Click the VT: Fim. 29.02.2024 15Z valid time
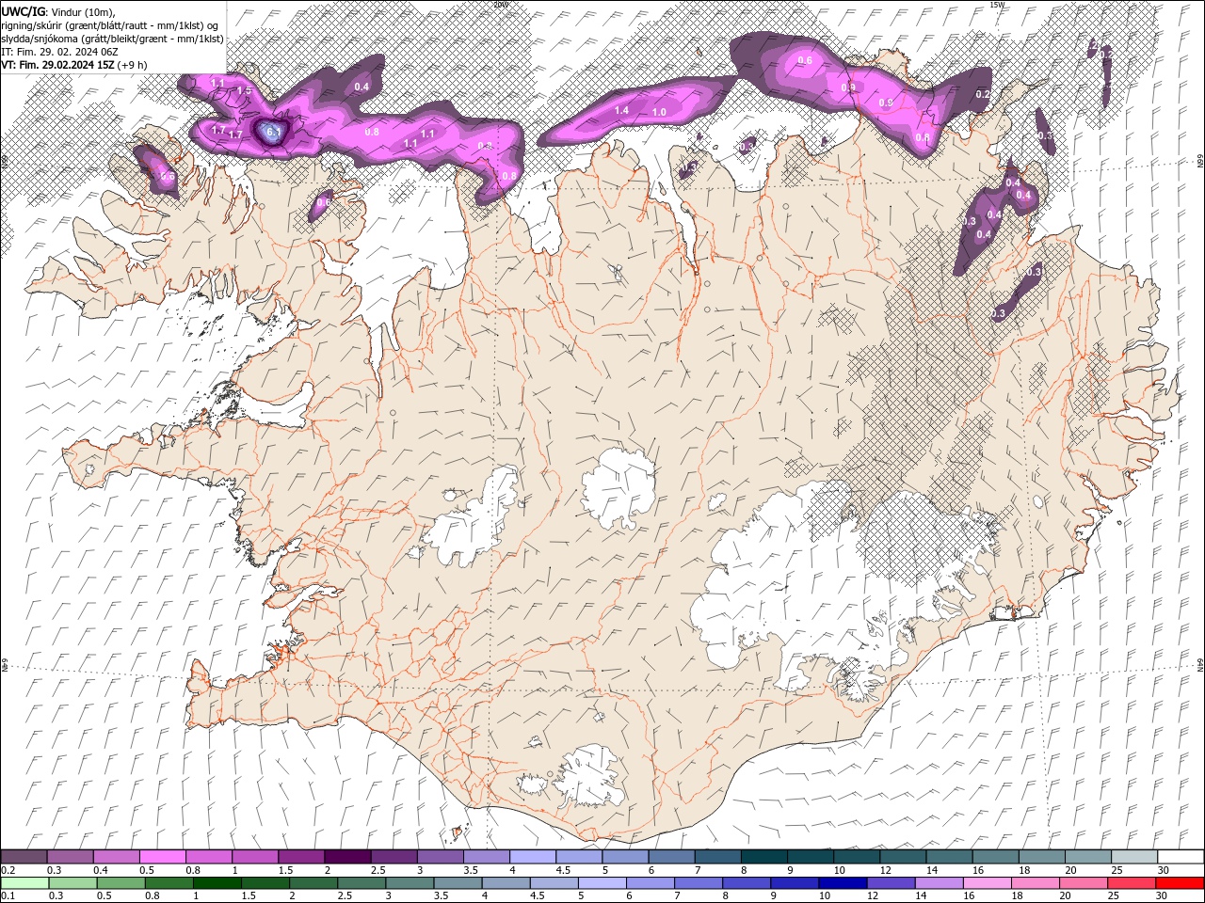 72,65
